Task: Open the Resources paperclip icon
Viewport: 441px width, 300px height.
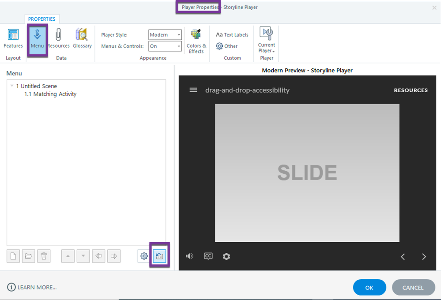Action: [58, 39]
